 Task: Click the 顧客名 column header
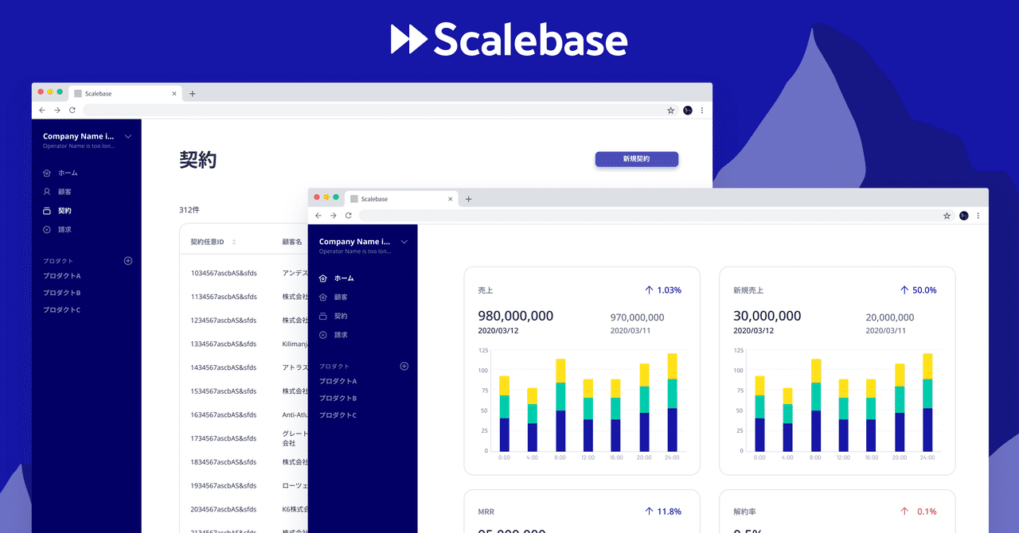tap(292, 242)
